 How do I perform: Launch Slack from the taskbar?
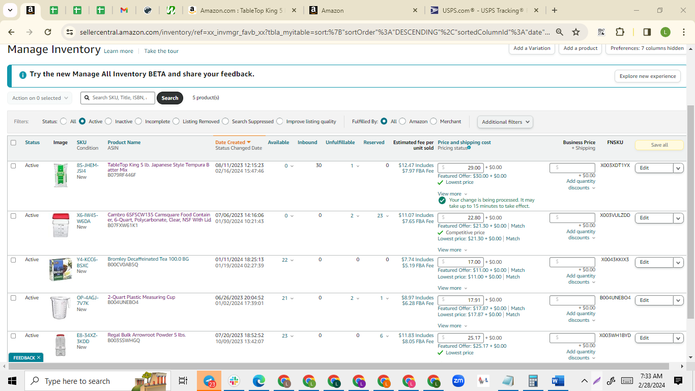[234, 381]
